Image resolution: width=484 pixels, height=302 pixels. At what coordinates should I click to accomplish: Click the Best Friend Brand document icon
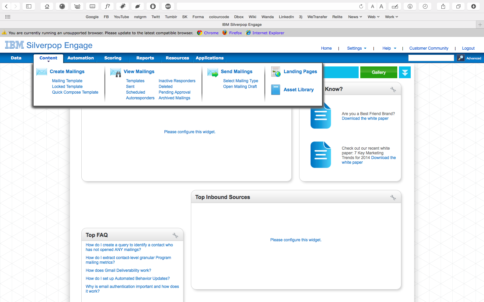pos(321,115)
